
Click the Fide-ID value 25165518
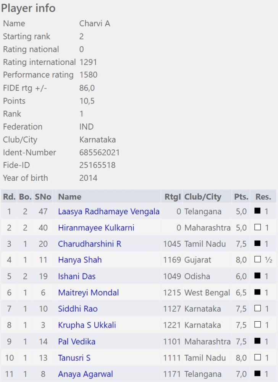tap(97, 165)
